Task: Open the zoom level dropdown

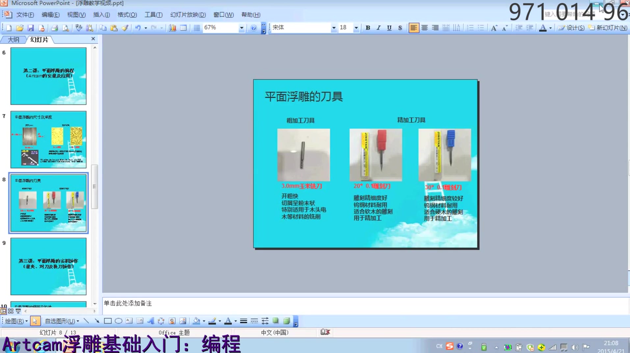Action: (241, 28)
